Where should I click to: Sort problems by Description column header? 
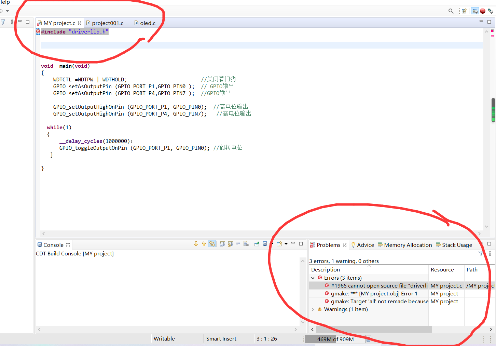[369, 270]
